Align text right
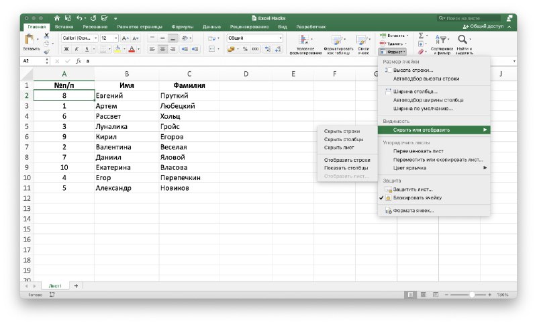Screen dimensions: 537x325 pos(173,49)
